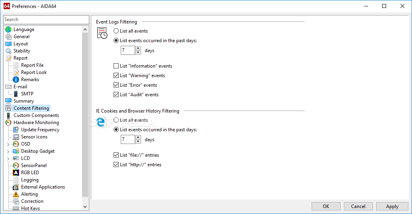Uncheck List "Warning" events
This screenshot has width=412, height=214.
[x=116, y=76]
